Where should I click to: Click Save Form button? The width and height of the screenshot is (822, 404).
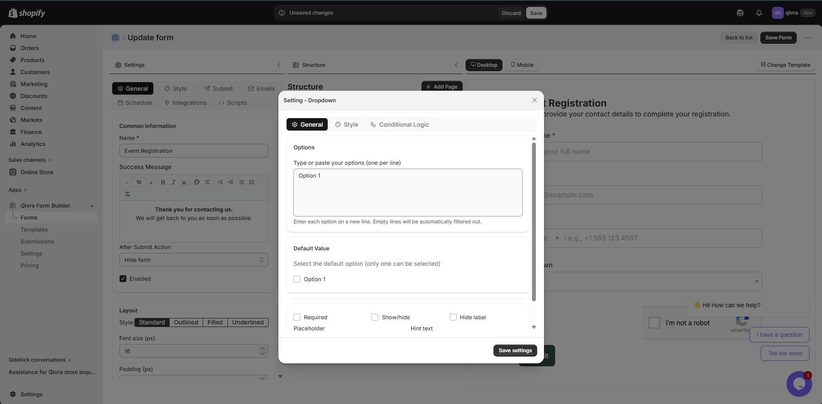coord(778,38)
